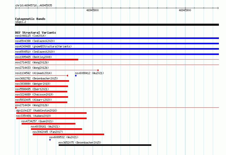226x155 pixels.
Task: Click the 46945900 ruler position
Action: point(185,10)
